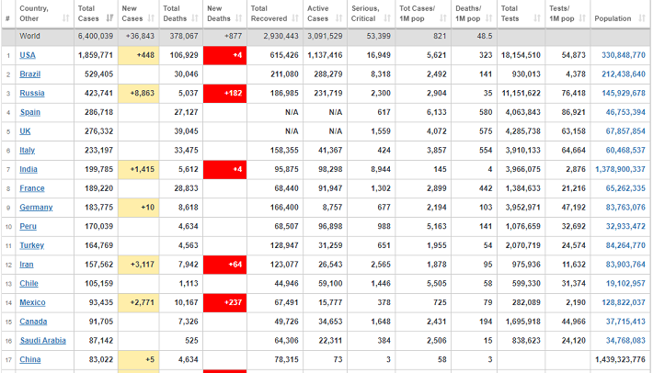The image size is (653, 373).
Task: Select World total cases 6,400,039 cell
Action: pos(96,36)
